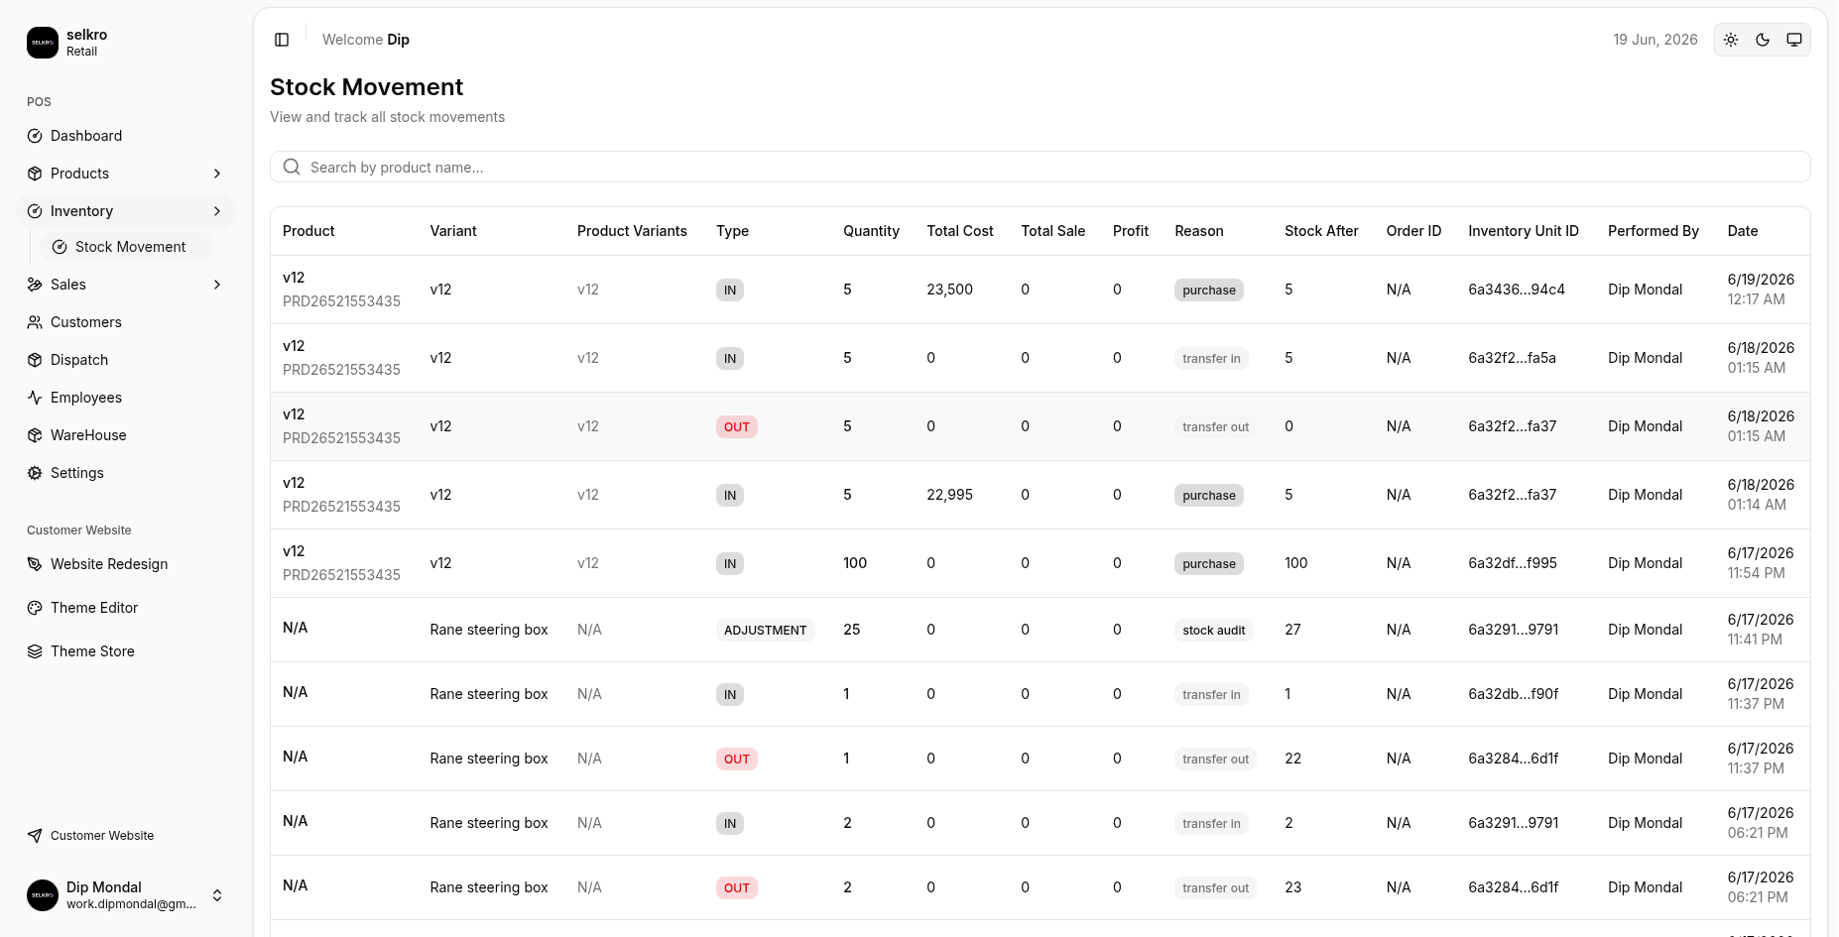Open Customers via its people icon
This screenshot has width=1839, height=937.
click(x=35, y=322)
